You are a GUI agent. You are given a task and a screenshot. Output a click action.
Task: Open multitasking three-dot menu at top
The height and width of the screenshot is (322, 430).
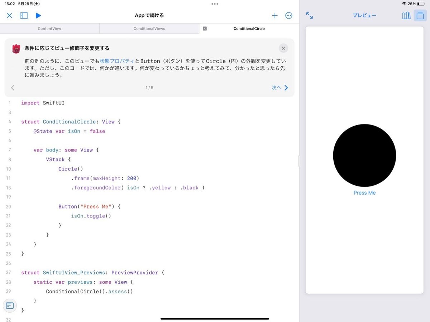(215, 4)
